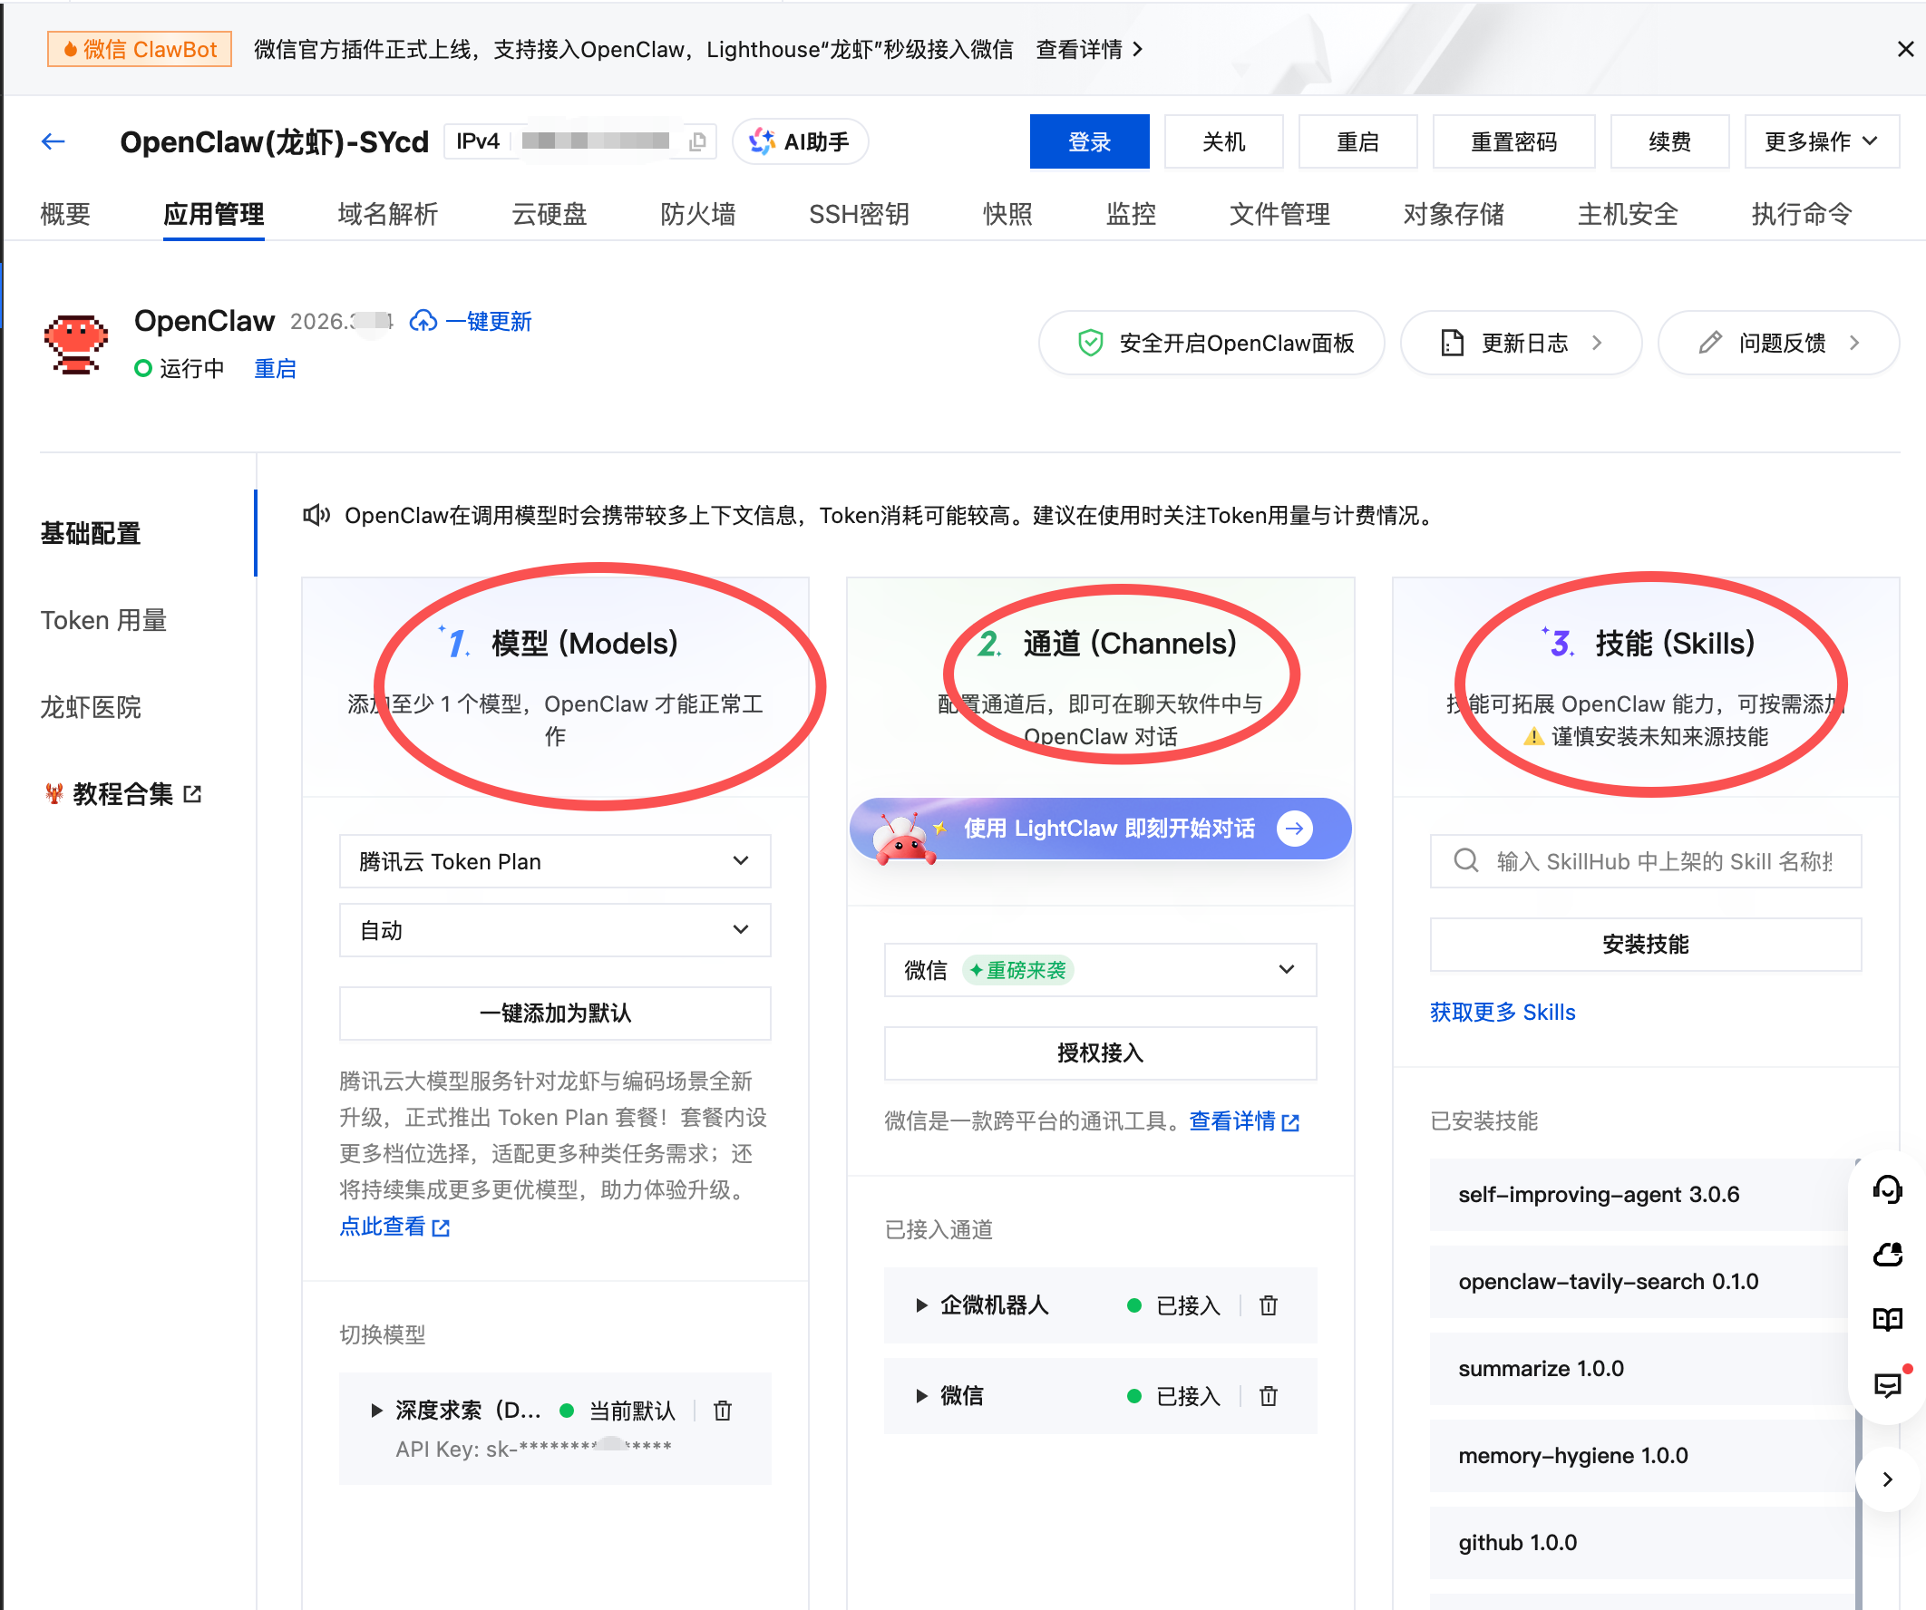Select Token 用量 in the sidebar
Image resolution: width=1926 pixels, height=1610 pixels.
[x=102, y=620]
